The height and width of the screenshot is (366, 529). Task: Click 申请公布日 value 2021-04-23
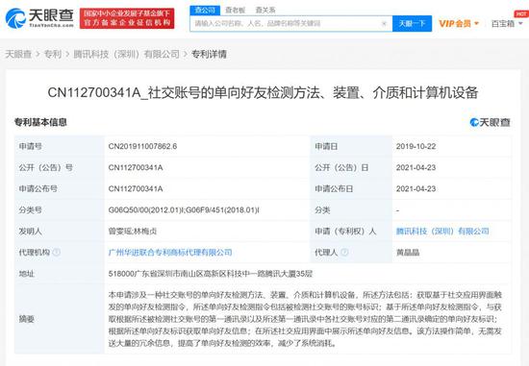pyautogui.click(x=416, y=188)
